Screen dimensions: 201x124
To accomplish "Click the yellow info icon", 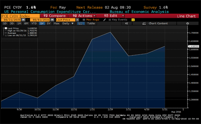I will pos(133,20).
